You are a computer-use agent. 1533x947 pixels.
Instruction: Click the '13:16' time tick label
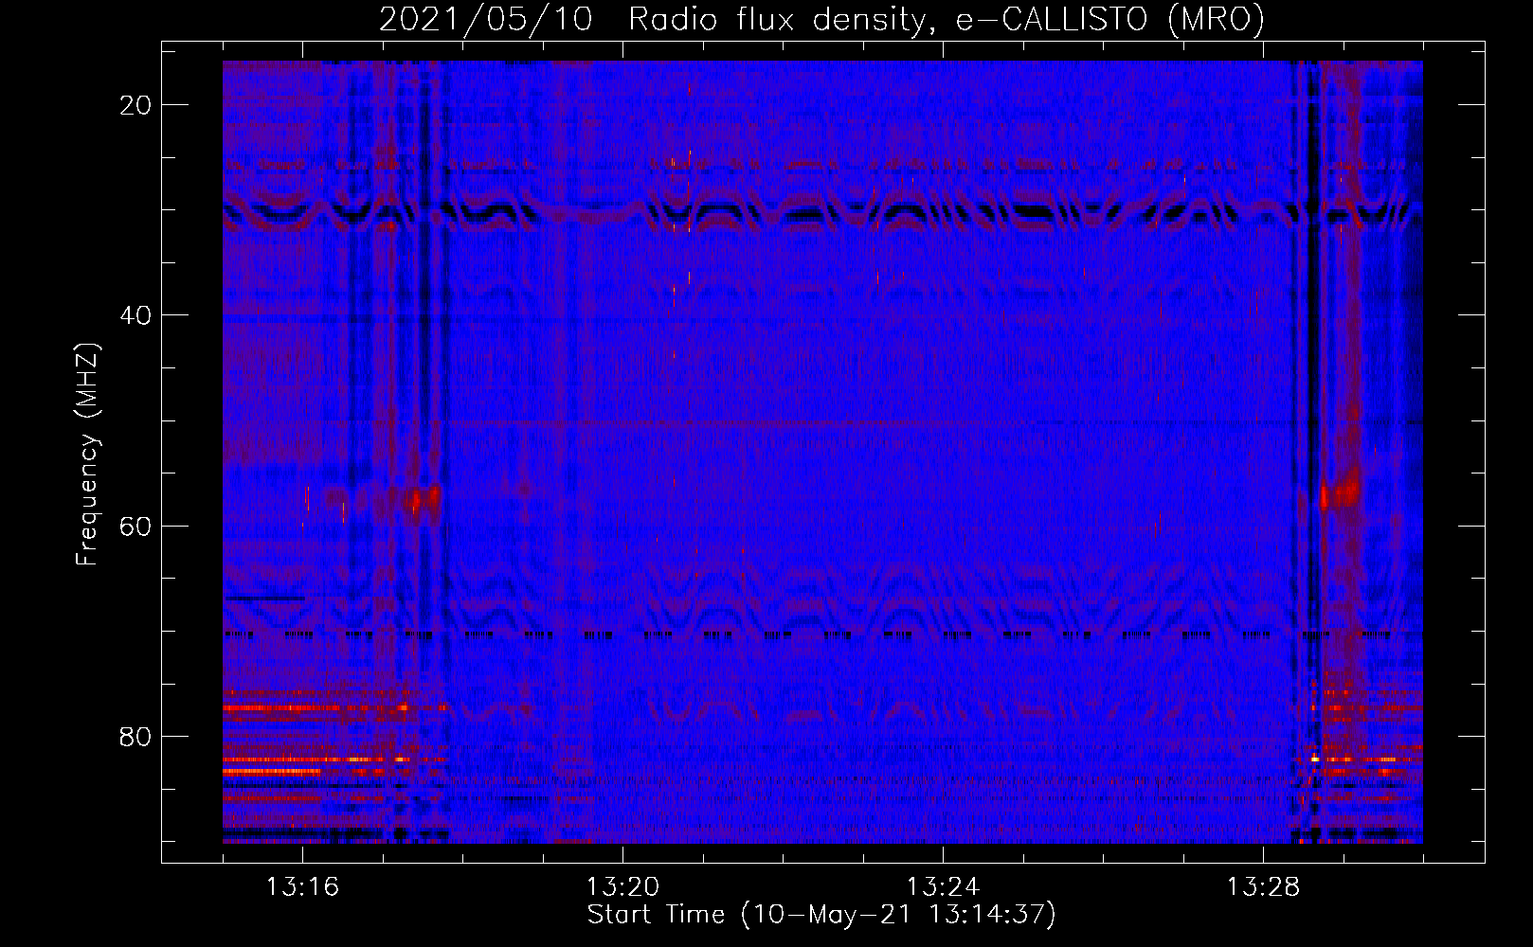[x=302, y=887]
